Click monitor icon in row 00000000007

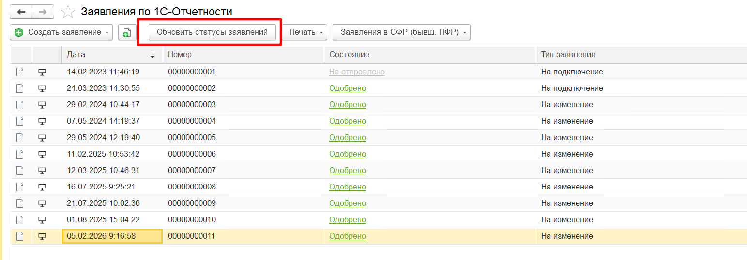point(42,171)
